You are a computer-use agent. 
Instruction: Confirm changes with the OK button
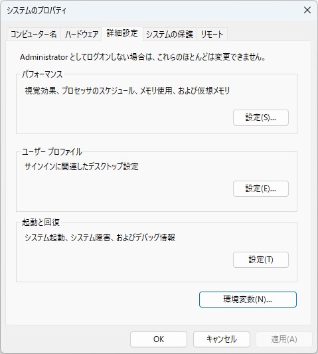click(x=159, y=339)
